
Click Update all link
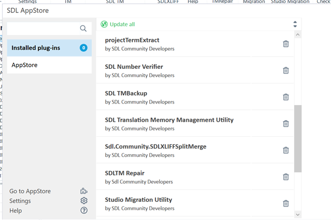tap(122, 24)
